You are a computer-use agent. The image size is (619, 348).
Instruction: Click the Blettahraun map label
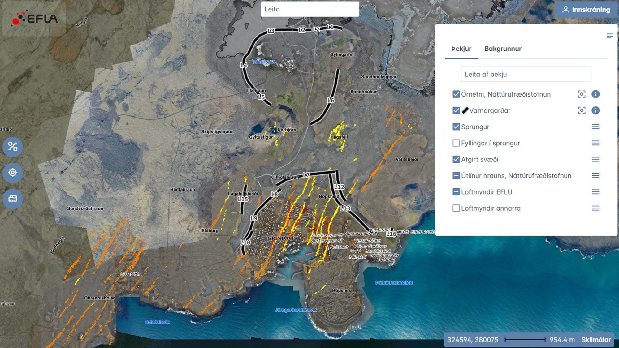[183, 189]
